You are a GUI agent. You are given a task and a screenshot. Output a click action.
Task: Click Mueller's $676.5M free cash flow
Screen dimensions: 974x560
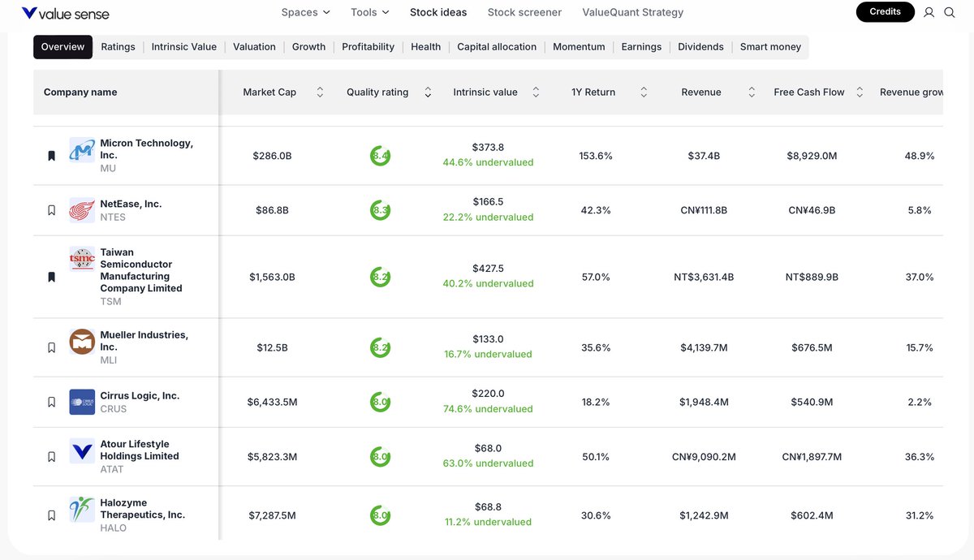pyautogui.click(x=812, y=347)
